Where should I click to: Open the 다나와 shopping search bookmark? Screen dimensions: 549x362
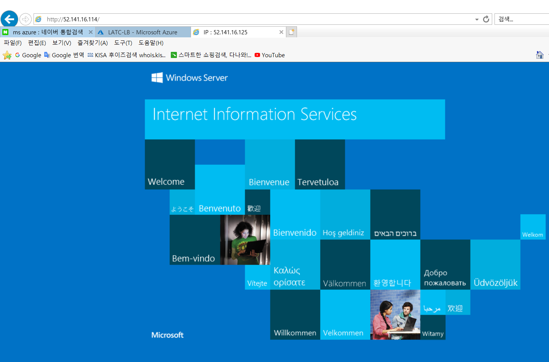point(211,55)
